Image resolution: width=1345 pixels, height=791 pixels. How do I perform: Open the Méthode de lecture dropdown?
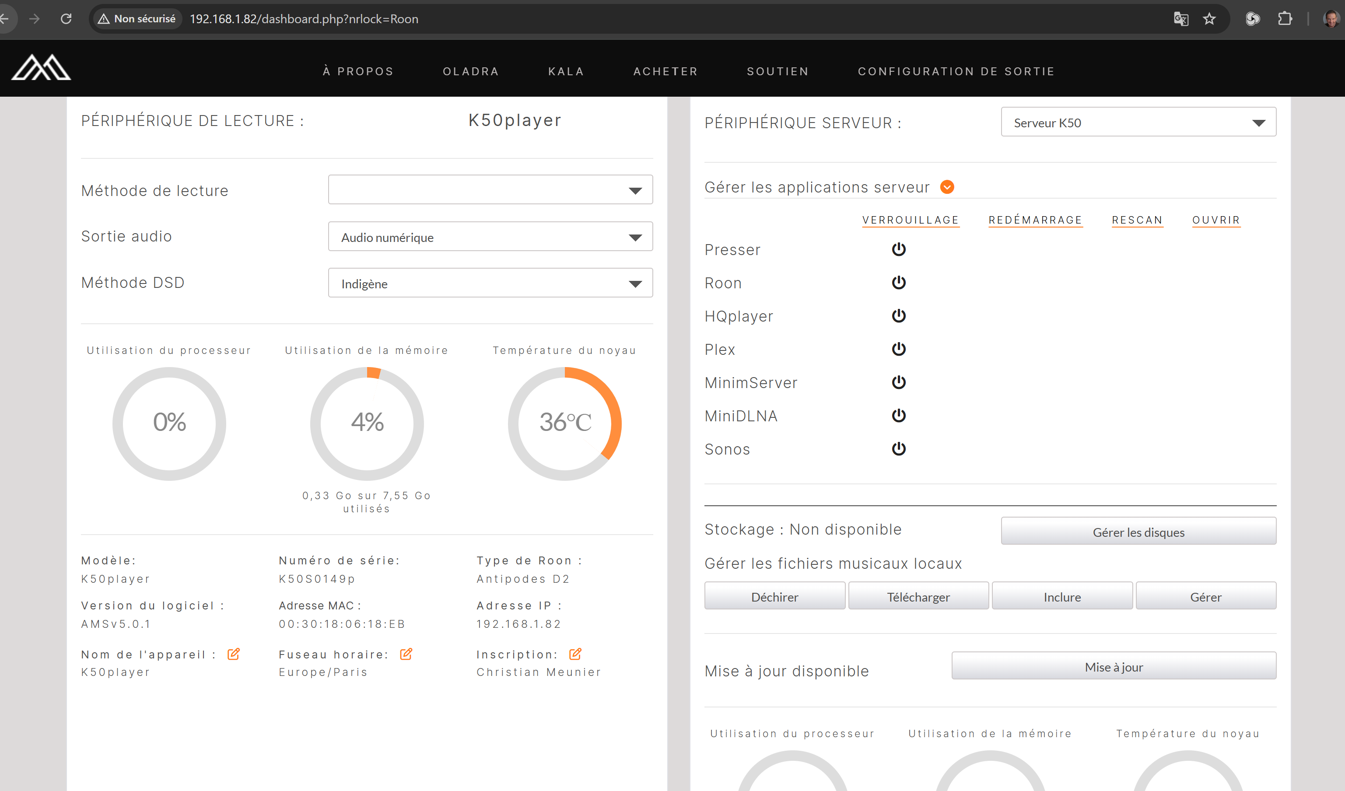point(490,189)
